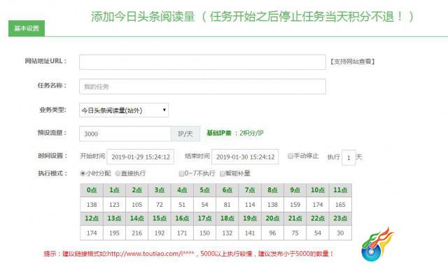The image size is (448, 267).
Task: Click the 23点 value cell 30
Action: point(340,233)
